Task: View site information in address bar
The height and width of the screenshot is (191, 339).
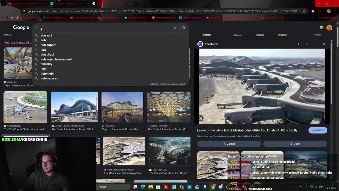Action: point(24,11)
